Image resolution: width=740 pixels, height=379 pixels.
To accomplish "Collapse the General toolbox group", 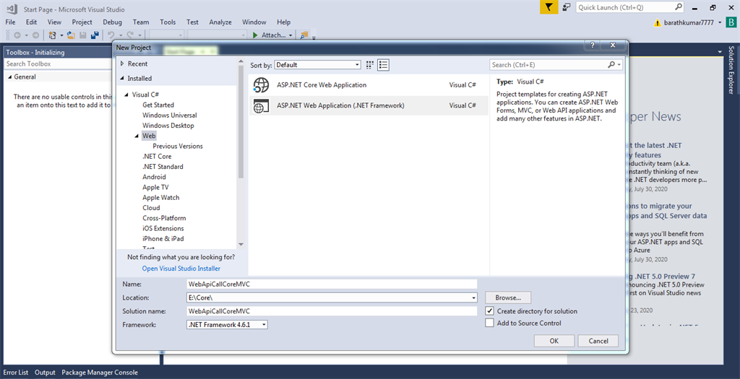I will [10, 77].
